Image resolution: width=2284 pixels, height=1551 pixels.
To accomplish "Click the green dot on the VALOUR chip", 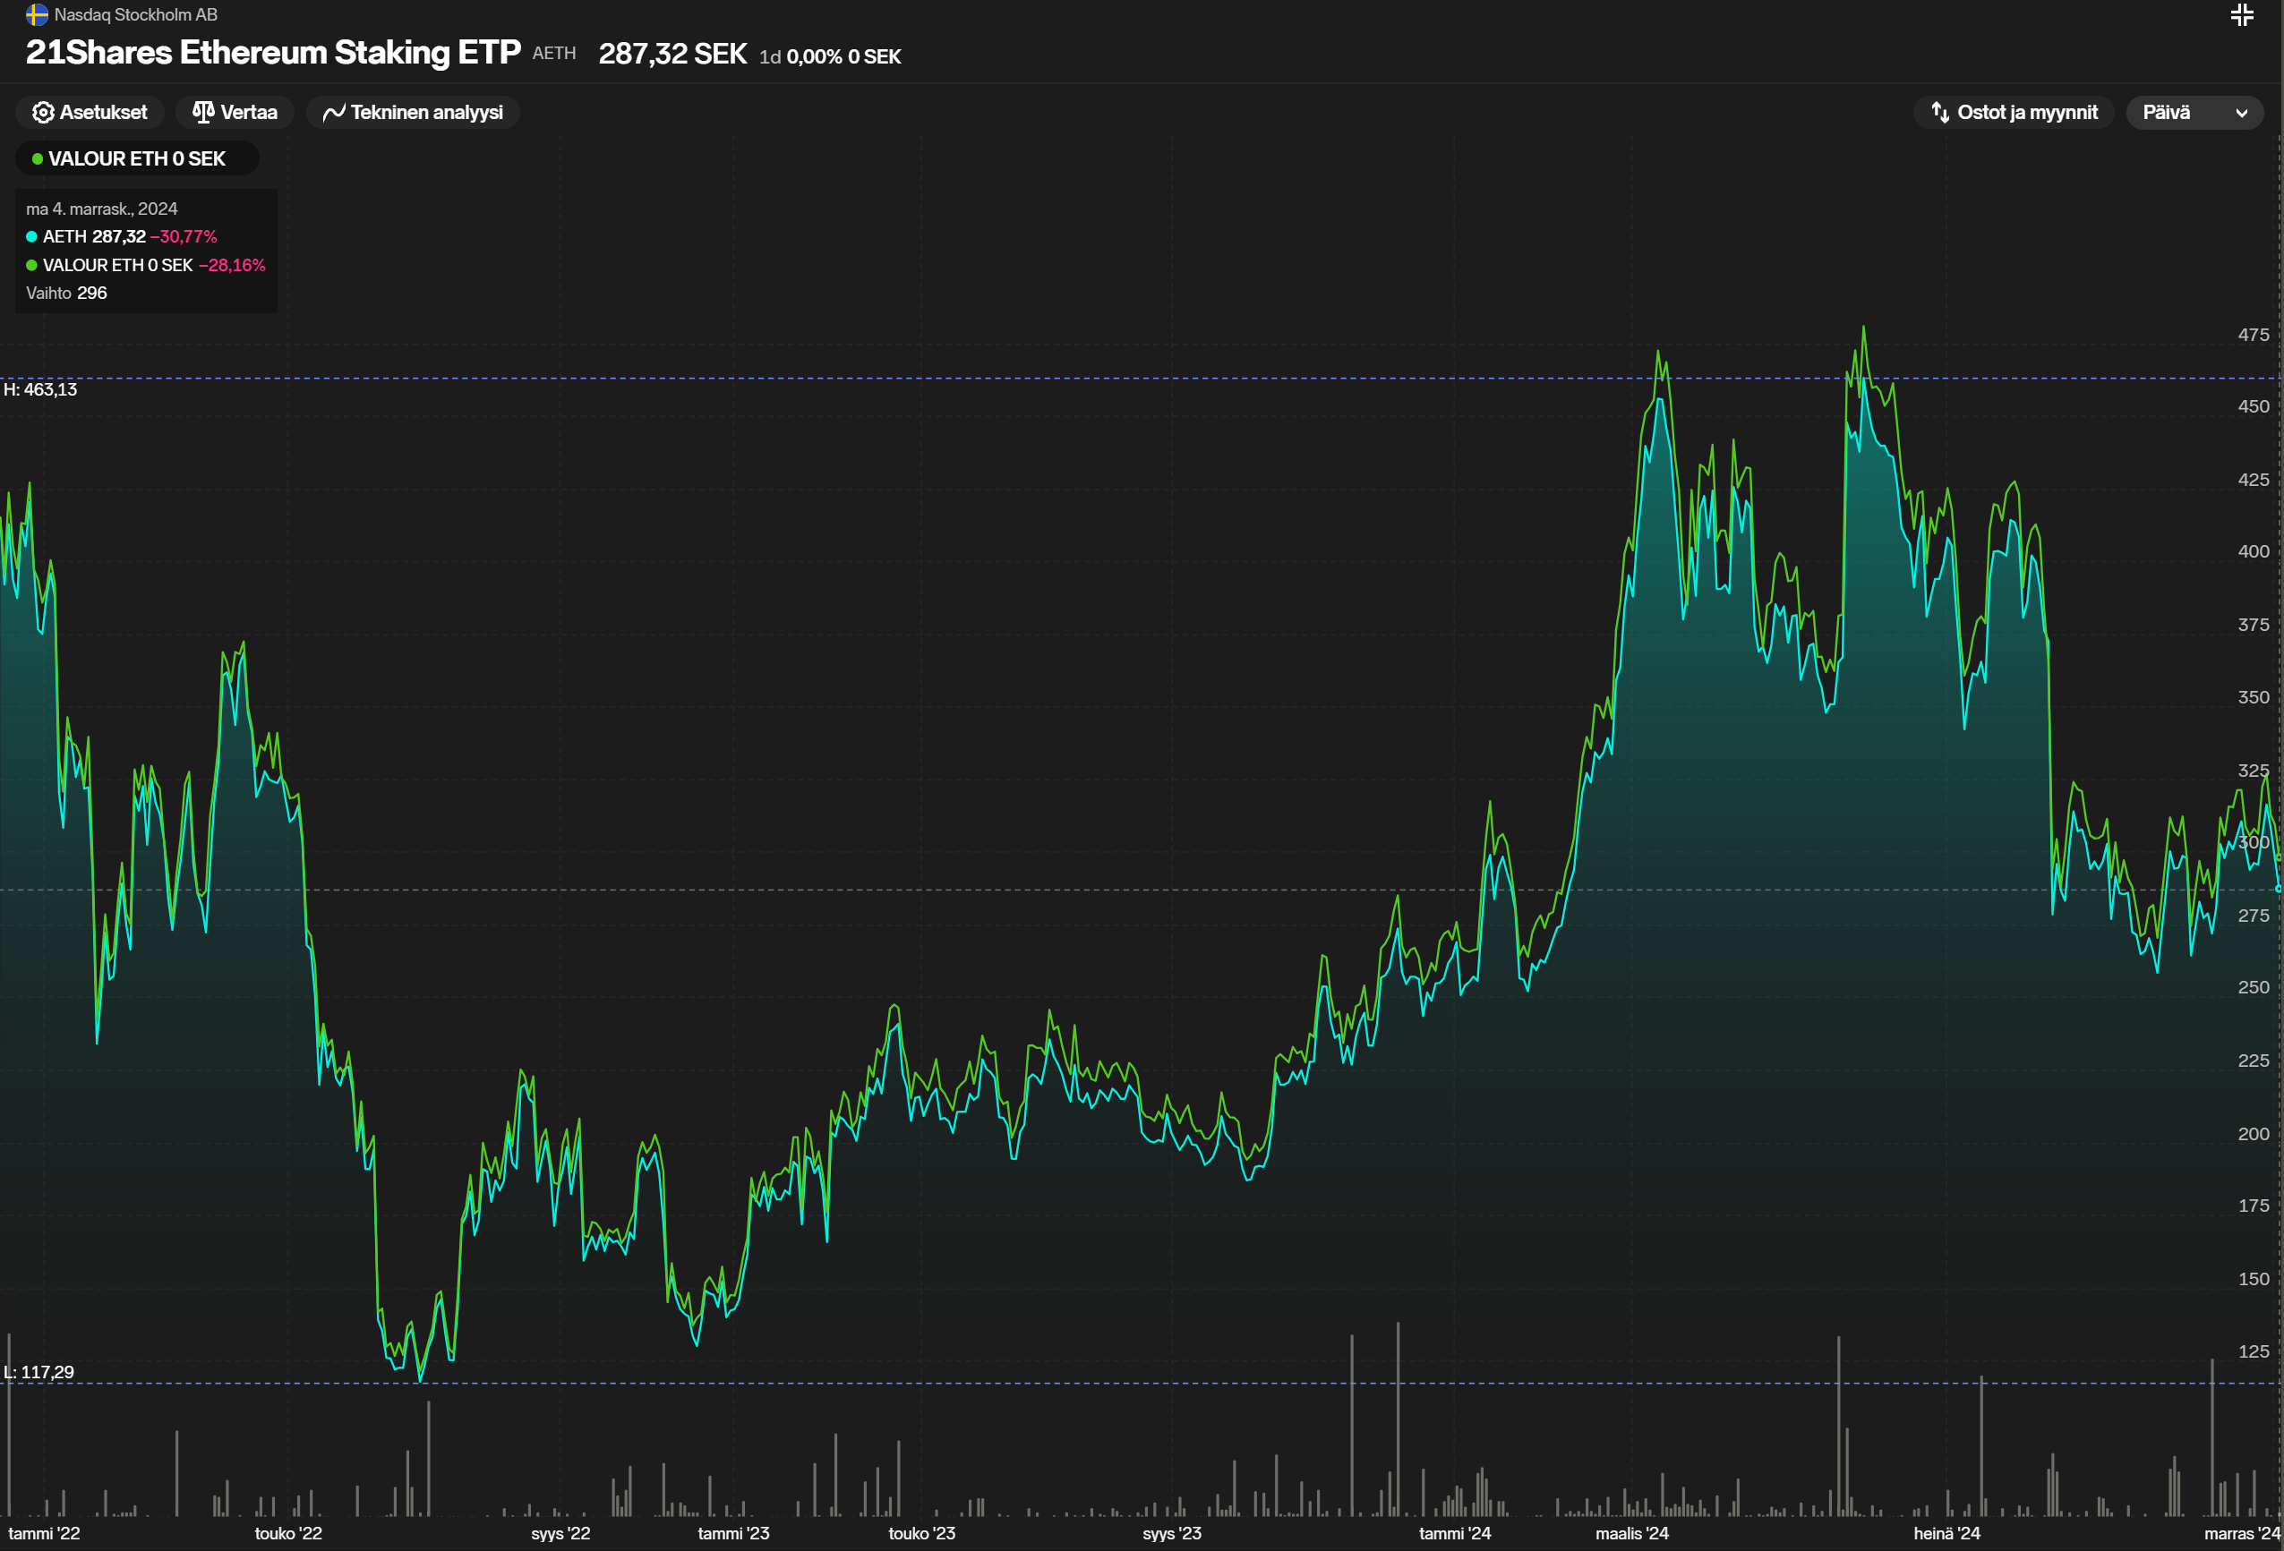I will 38,159.
